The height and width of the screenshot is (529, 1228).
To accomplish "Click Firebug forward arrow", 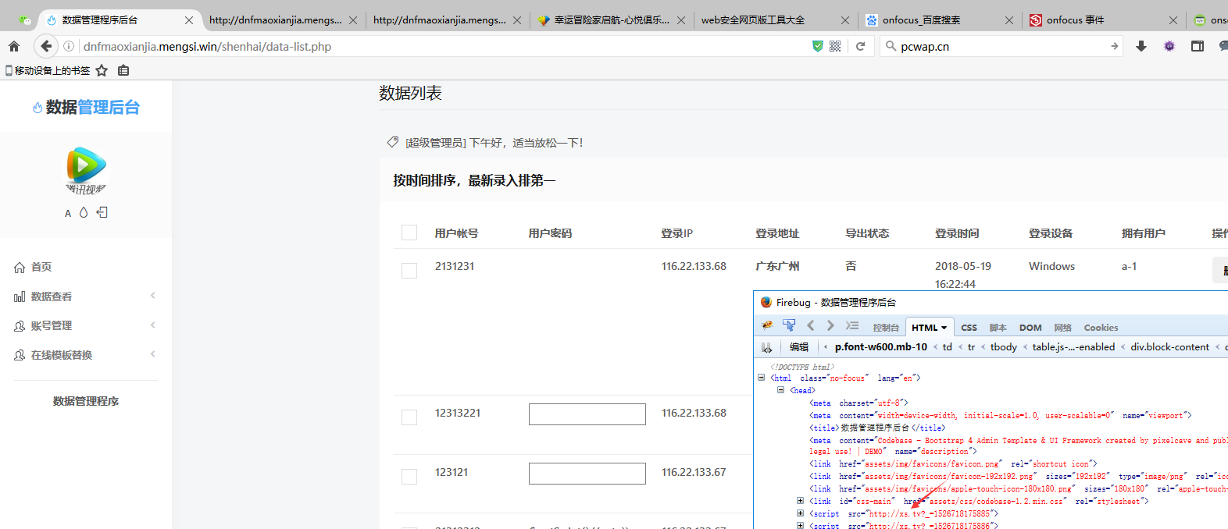I will coord(830,325).
